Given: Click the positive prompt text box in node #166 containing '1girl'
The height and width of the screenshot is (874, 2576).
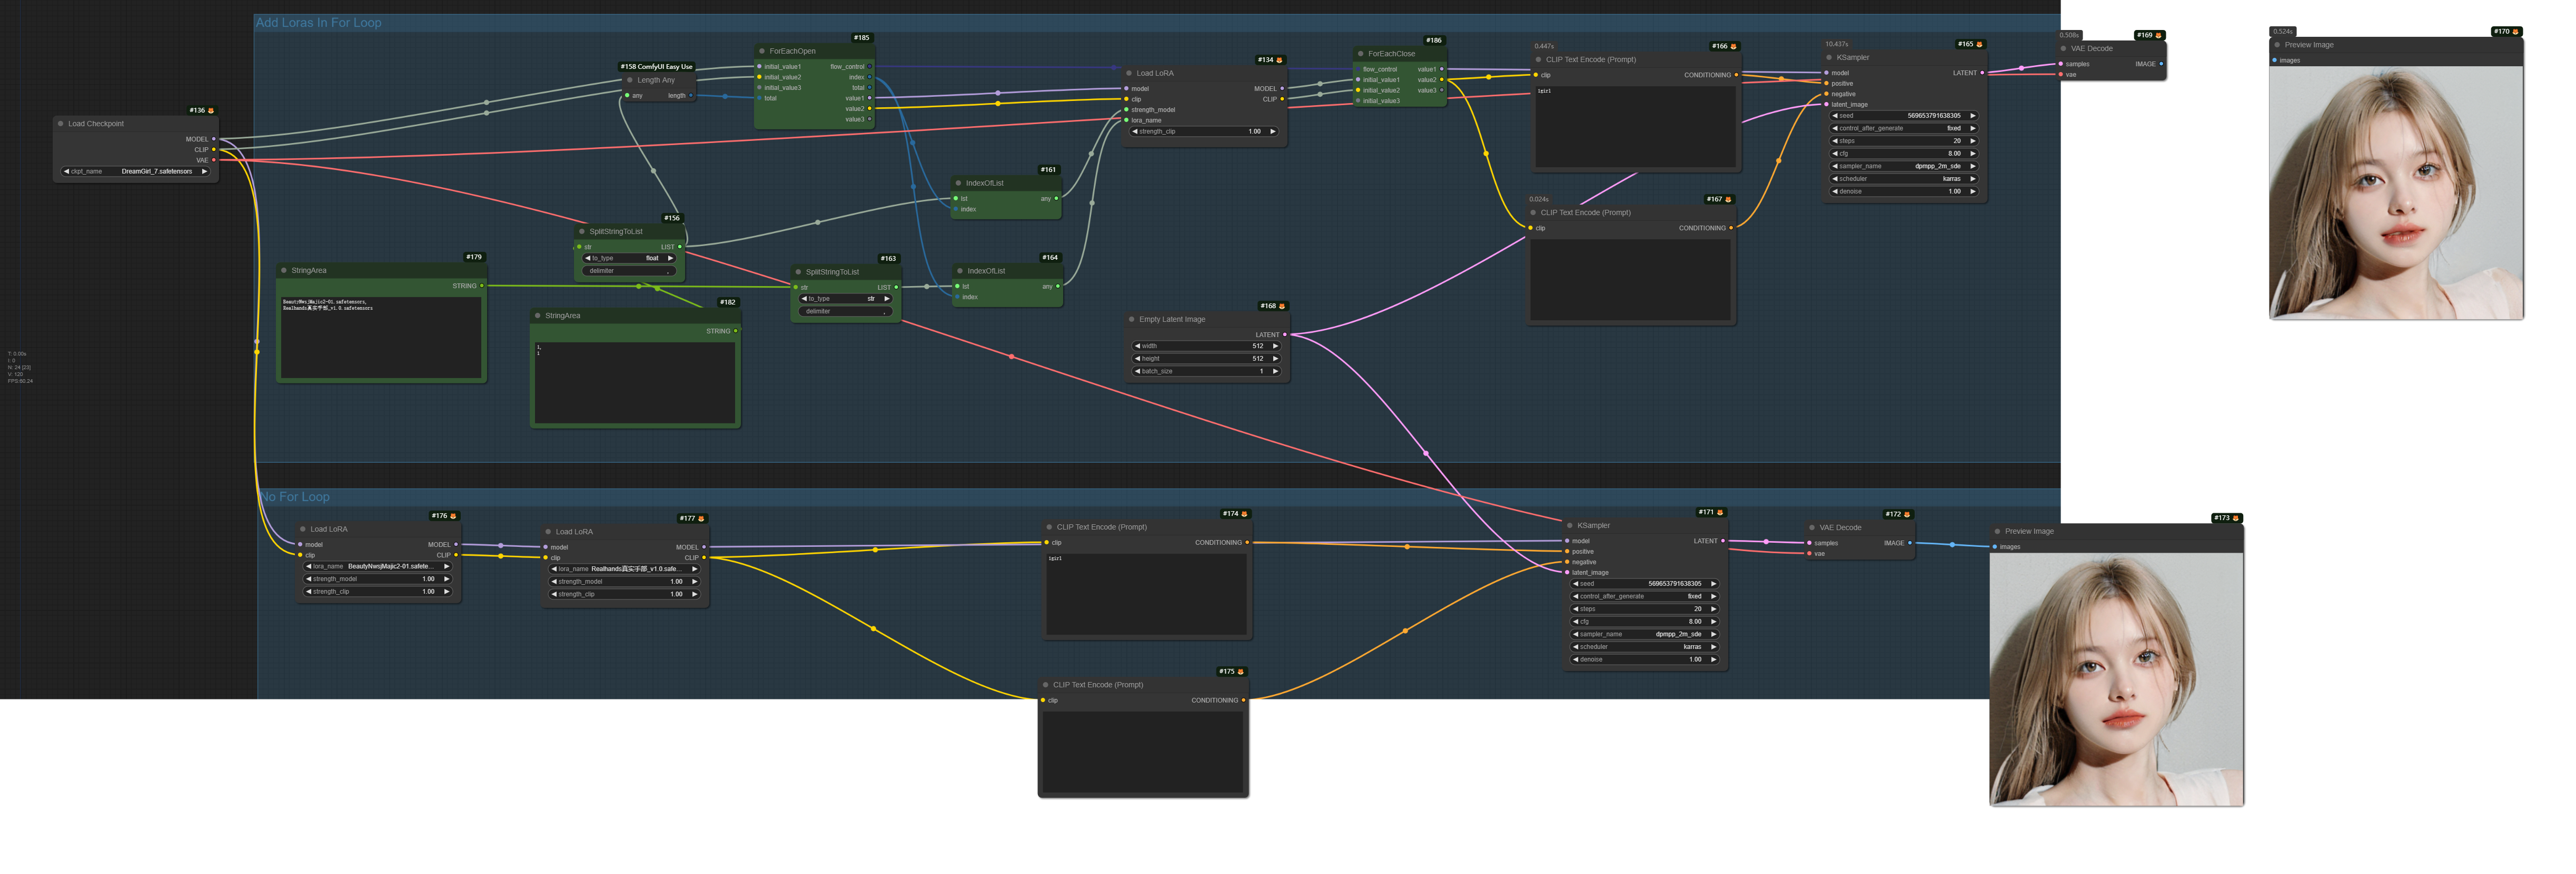Looking at the screenshot, I should click(1636, 128).
